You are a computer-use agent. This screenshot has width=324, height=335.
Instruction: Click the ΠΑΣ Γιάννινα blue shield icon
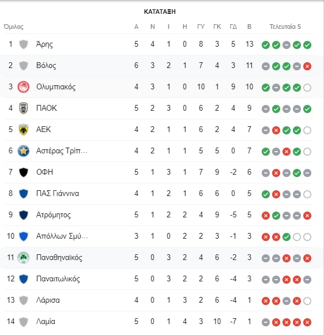click(x=24, y=194)
